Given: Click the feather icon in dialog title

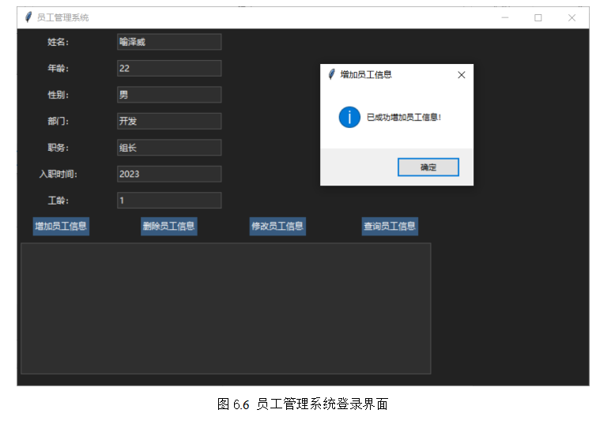Looking at the screenshot, I should (331, 74).
